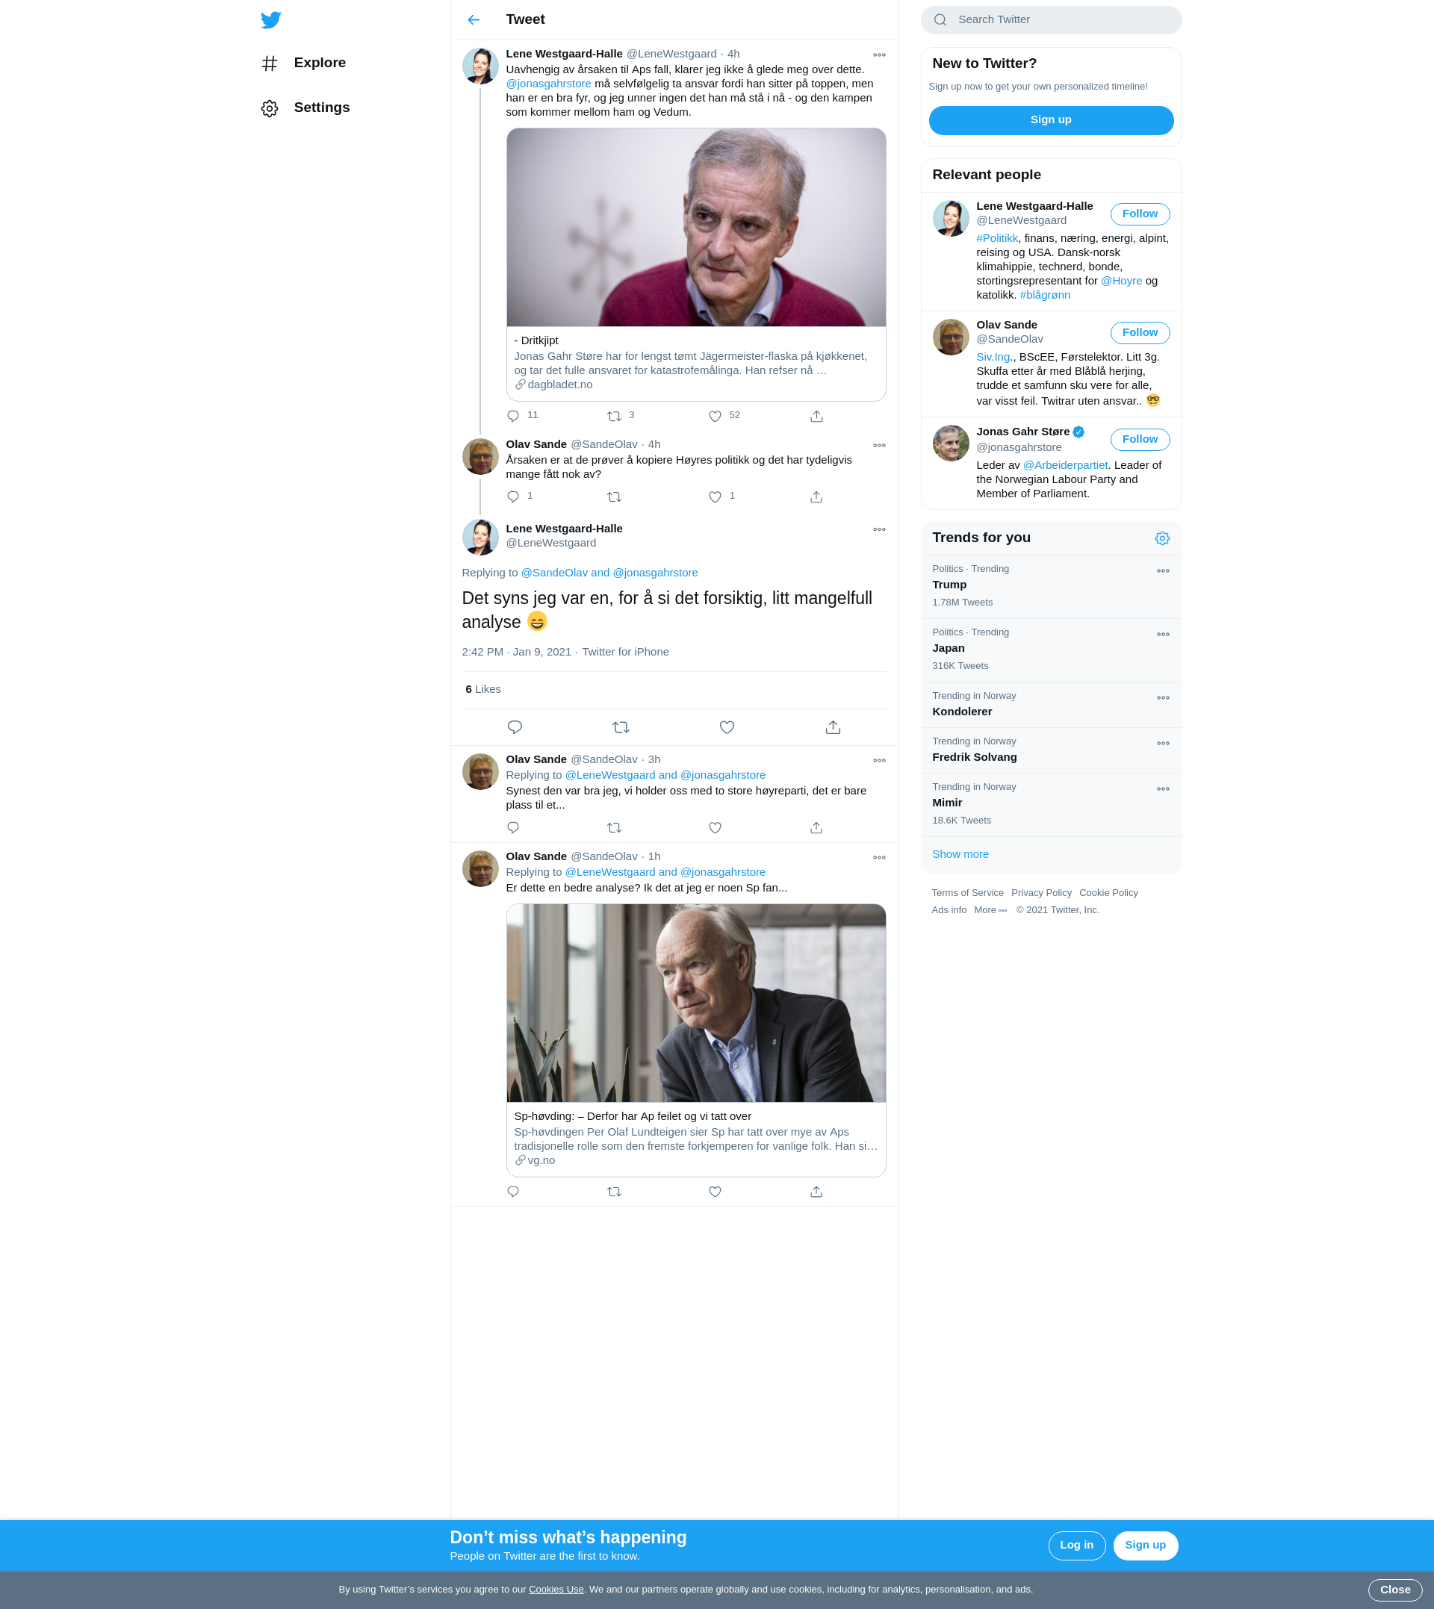Open the Mimir trending topic
Screen dimensions: 1434x1609
1051,804
